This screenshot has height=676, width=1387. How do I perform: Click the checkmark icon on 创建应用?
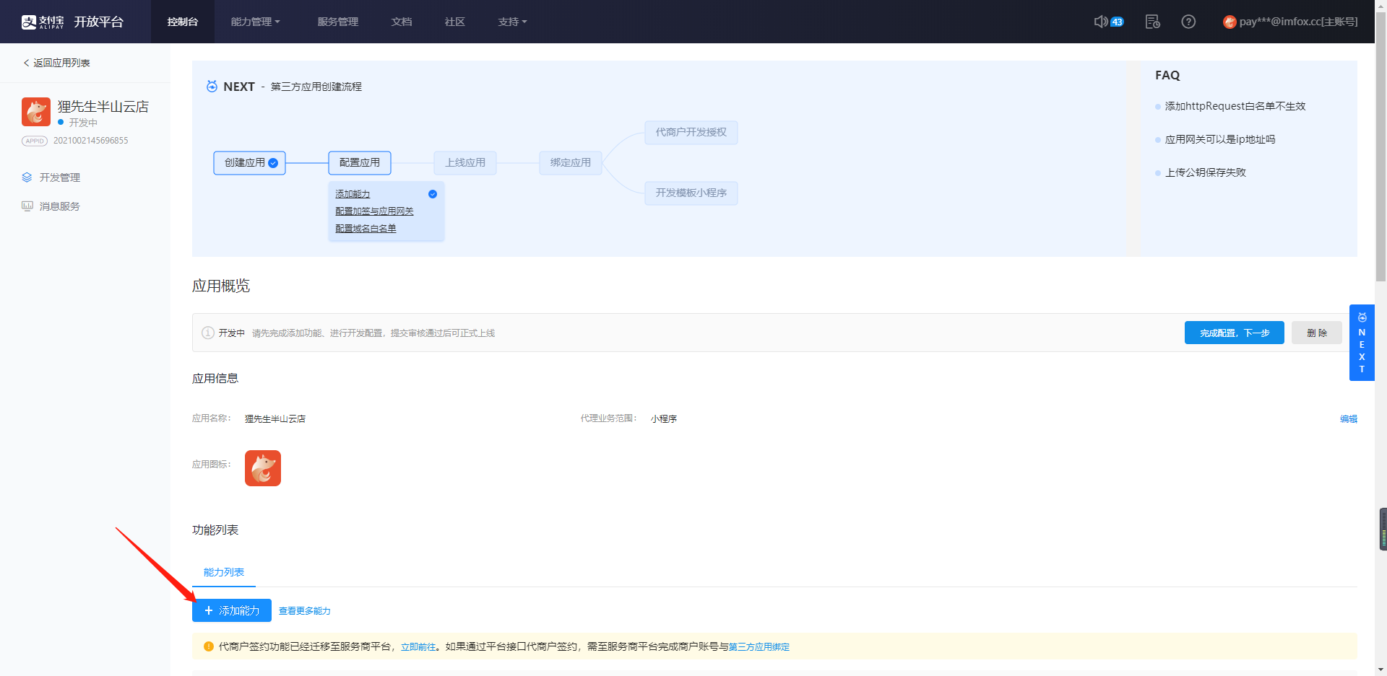[x=273, y=163]
